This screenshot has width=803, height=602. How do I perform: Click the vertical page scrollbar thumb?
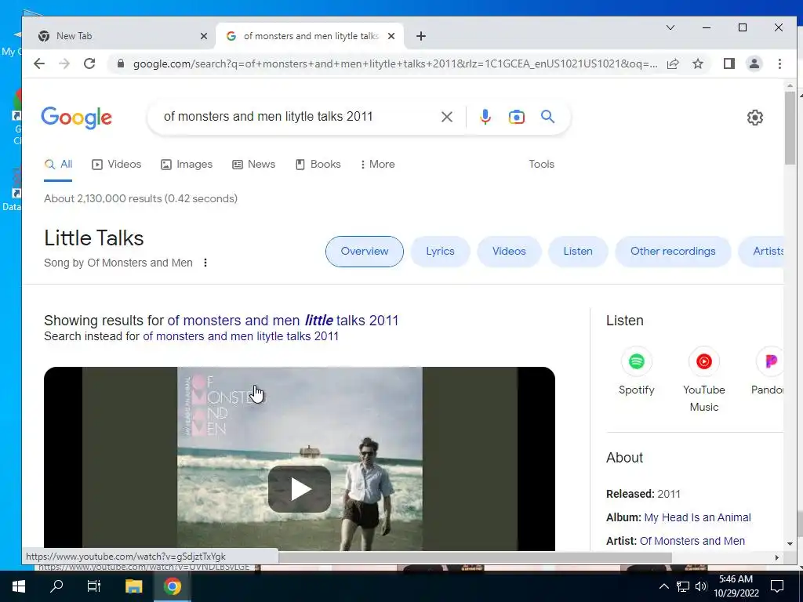point(789,128)
